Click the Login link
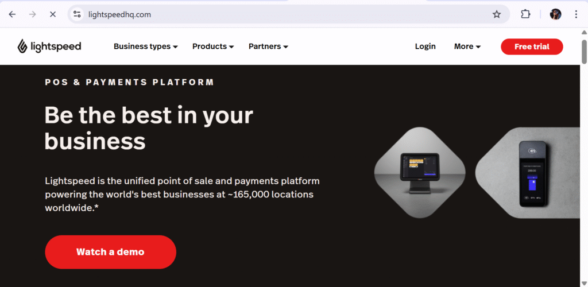The width and height of the screenshot is (588, 287). [425, 46]
